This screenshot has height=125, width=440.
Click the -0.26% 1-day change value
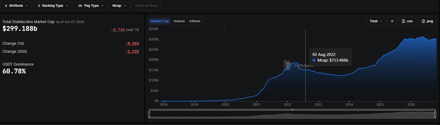tap(132, 43)
